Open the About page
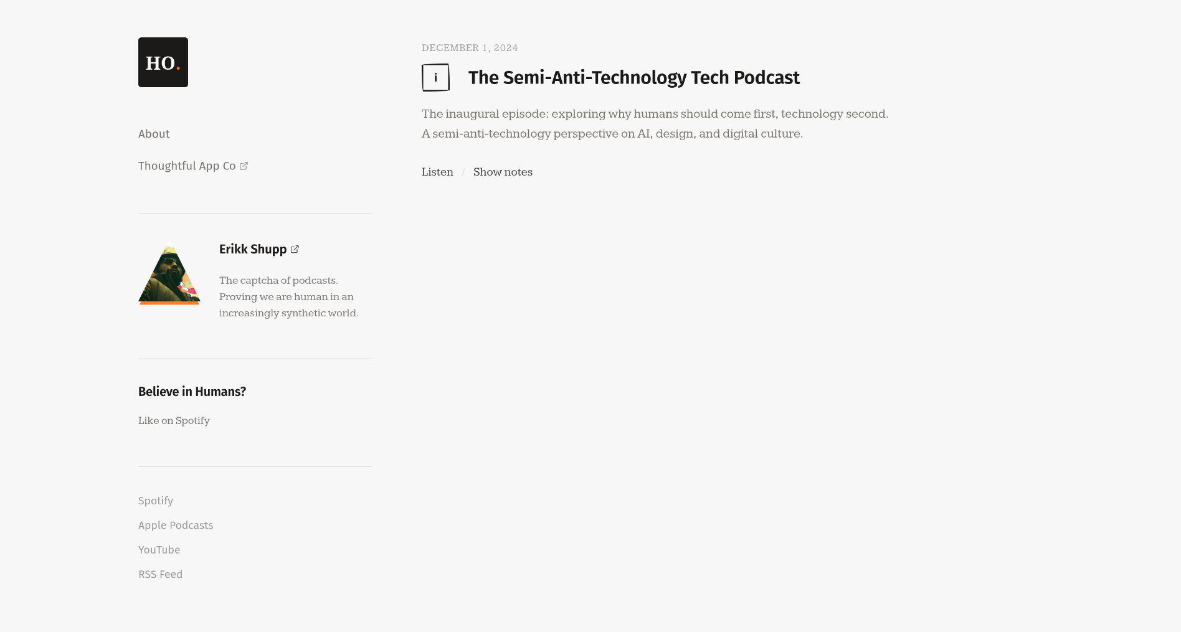Image resolution: width=1181 pixels, height=632 pixels. pos(154,134)
